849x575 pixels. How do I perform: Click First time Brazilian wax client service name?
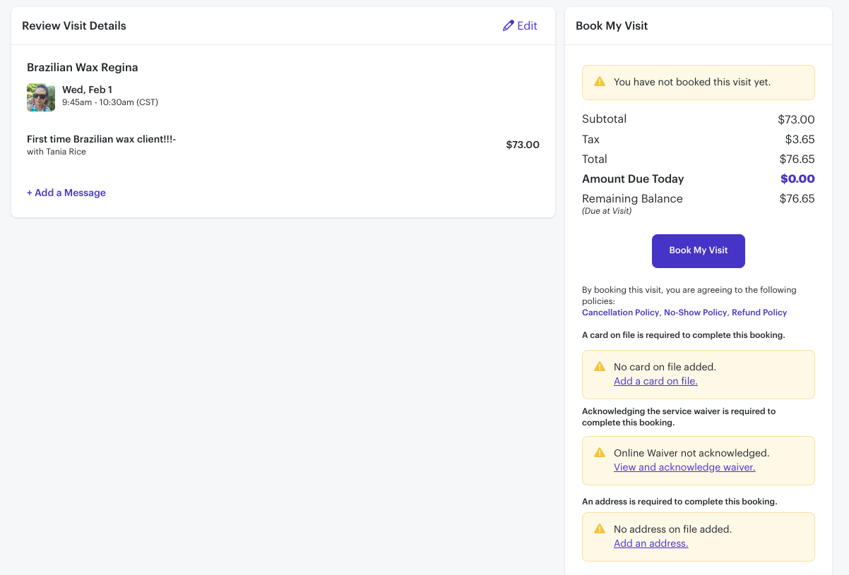[x=101, y=140]
